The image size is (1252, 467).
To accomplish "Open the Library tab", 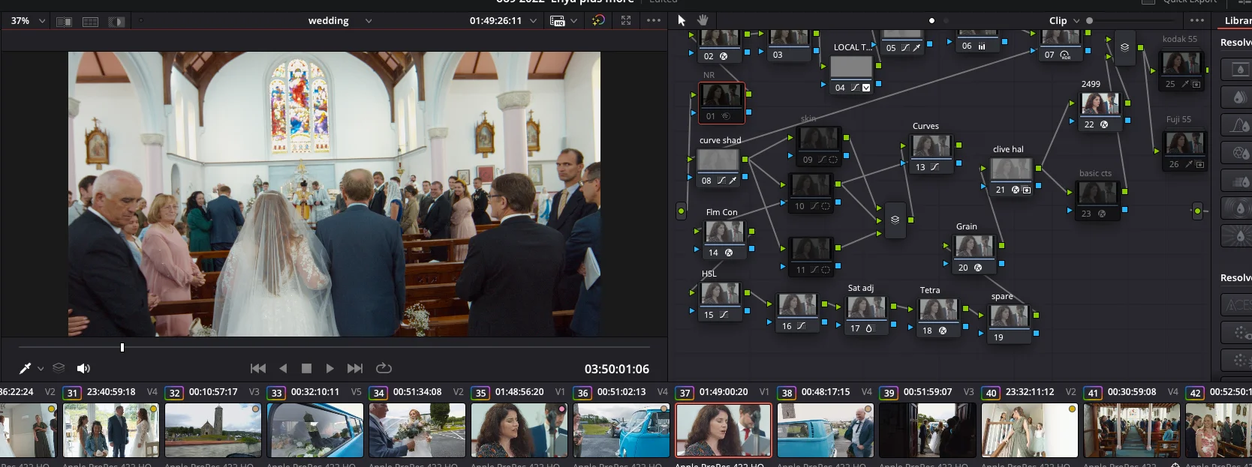I will [x=1238, y=21].
